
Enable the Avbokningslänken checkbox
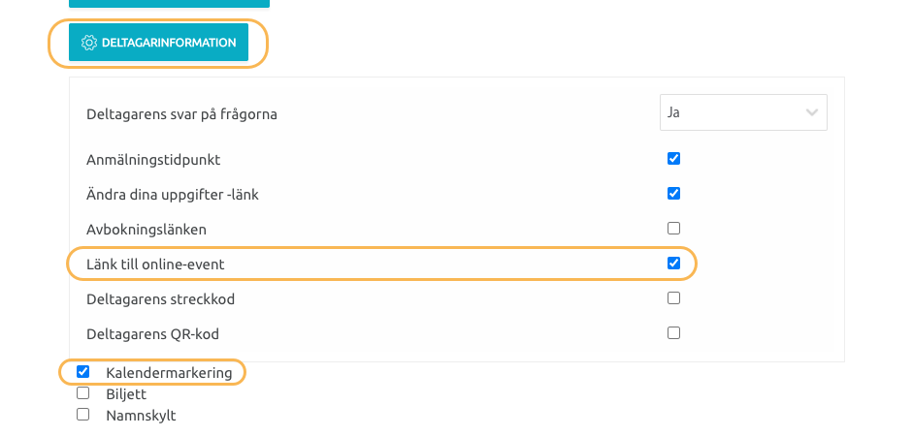point(673,228)
